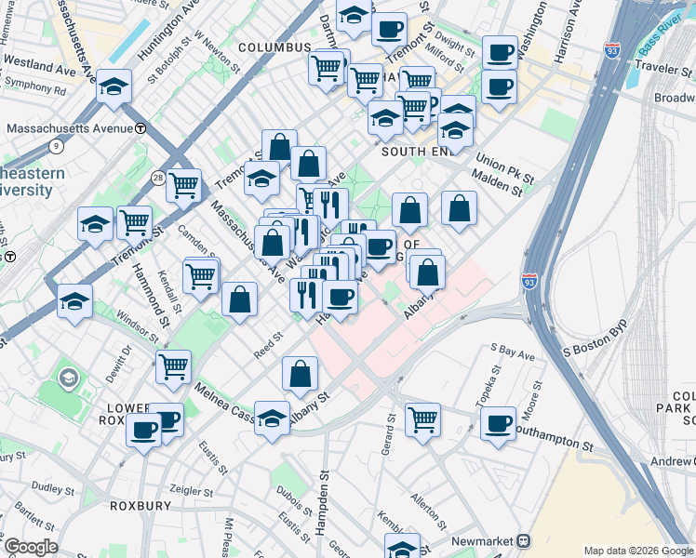Click the St Botolph St label

pyautogui.click(x=169, y=60)
